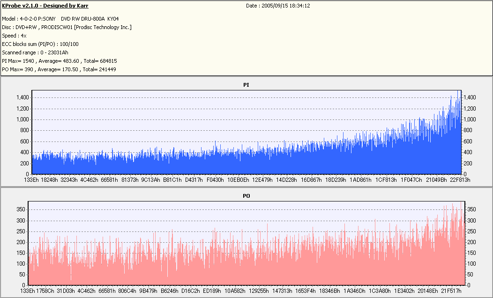Click 1,400 on PI chart left axis
Image resolution: width=493 pixels, height=298 pixels.
tap(22, 98)
